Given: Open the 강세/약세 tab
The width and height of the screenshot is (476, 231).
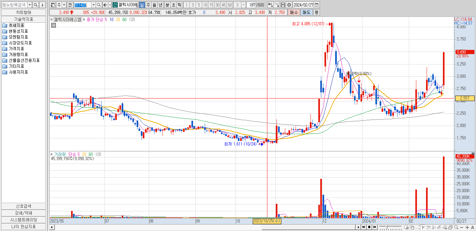Looking at the screenshot, I should pos(23,213).
